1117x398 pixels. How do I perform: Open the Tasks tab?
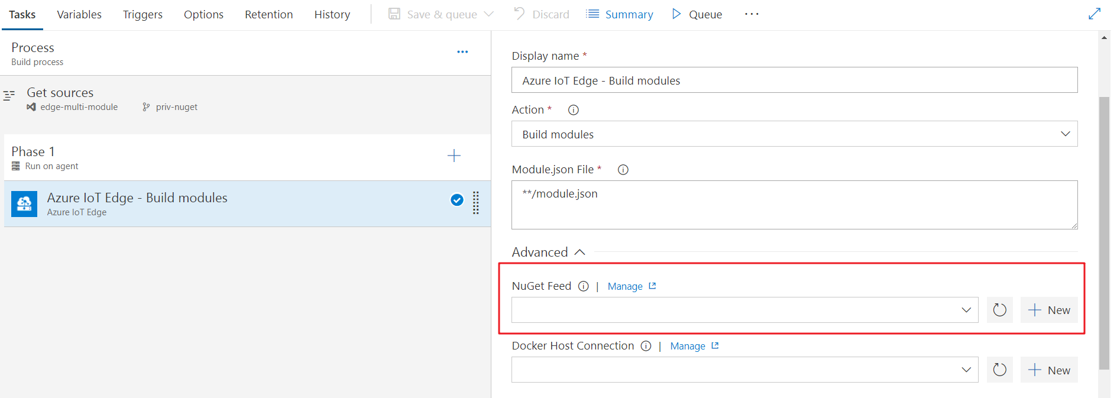click(x=22, y=14)
